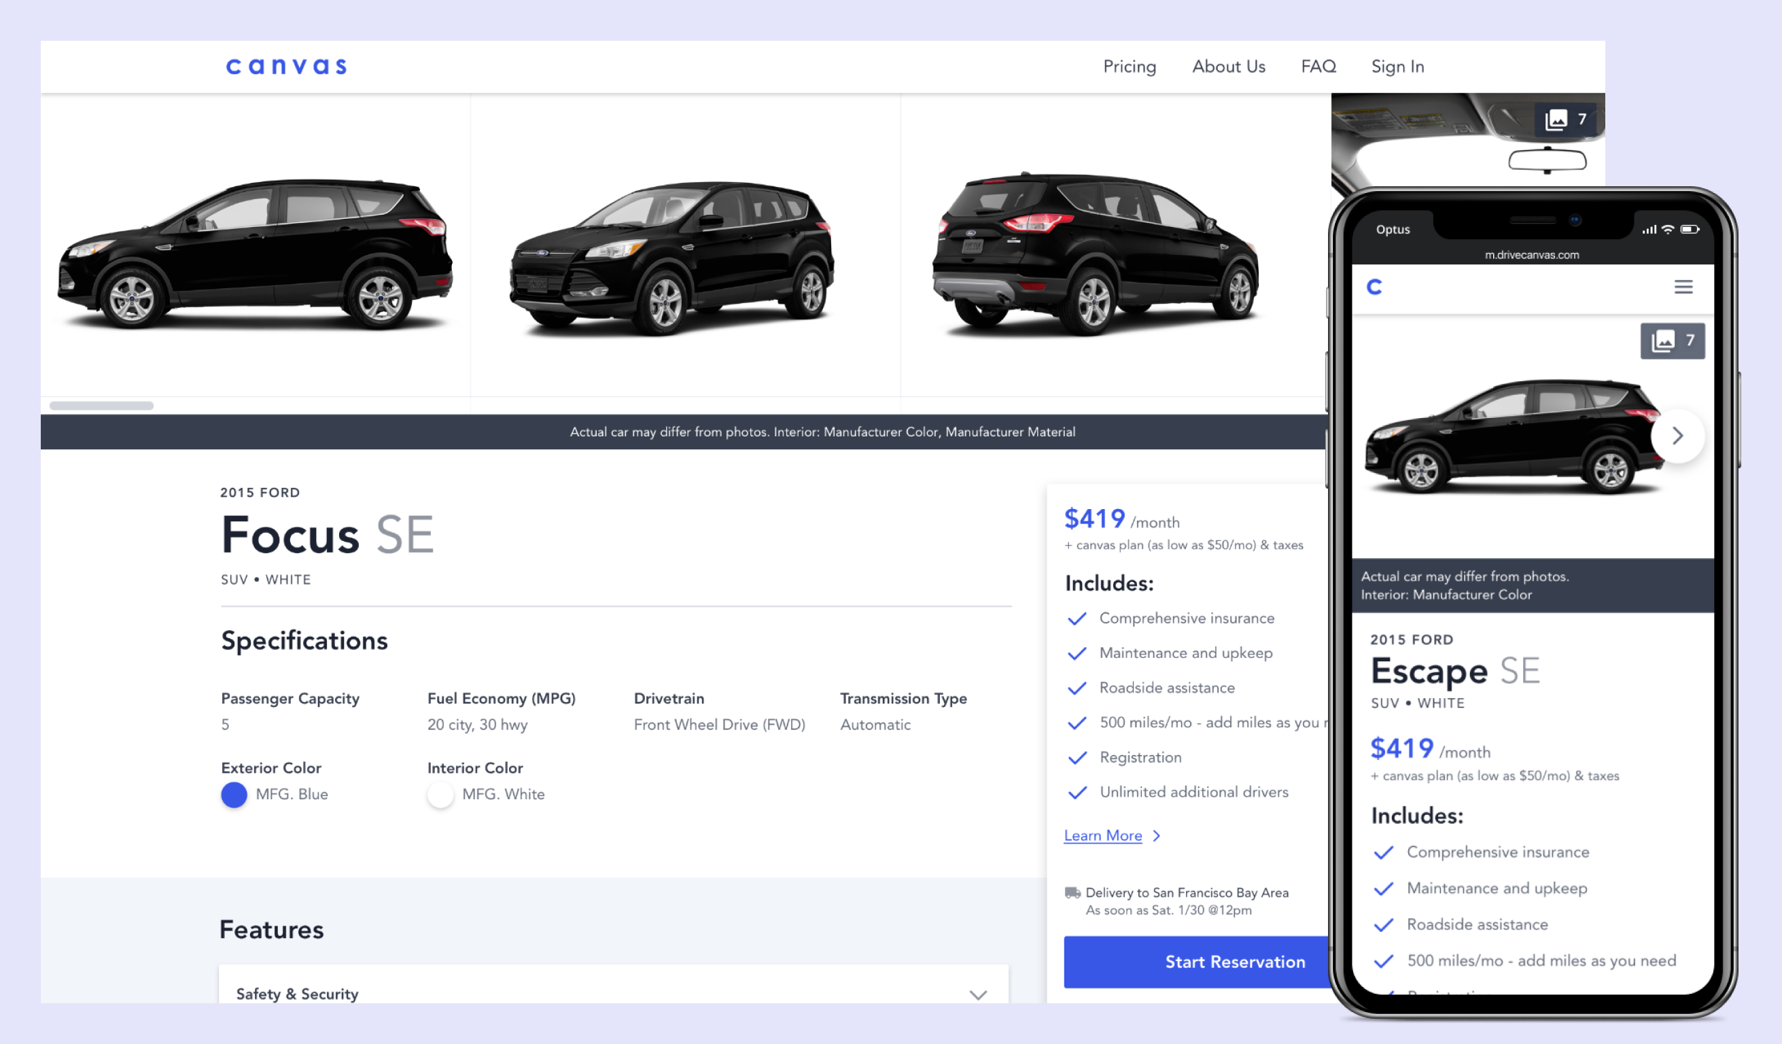Show the next car photo on mobile
The image size is (1782, 1044).
coord(1677,436)
